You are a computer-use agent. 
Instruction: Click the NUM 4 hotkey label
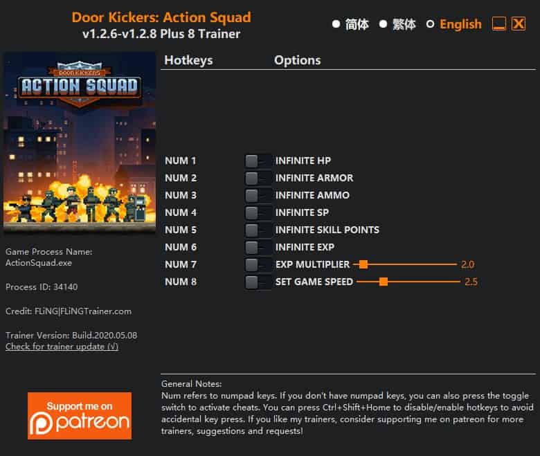point(181,212)
